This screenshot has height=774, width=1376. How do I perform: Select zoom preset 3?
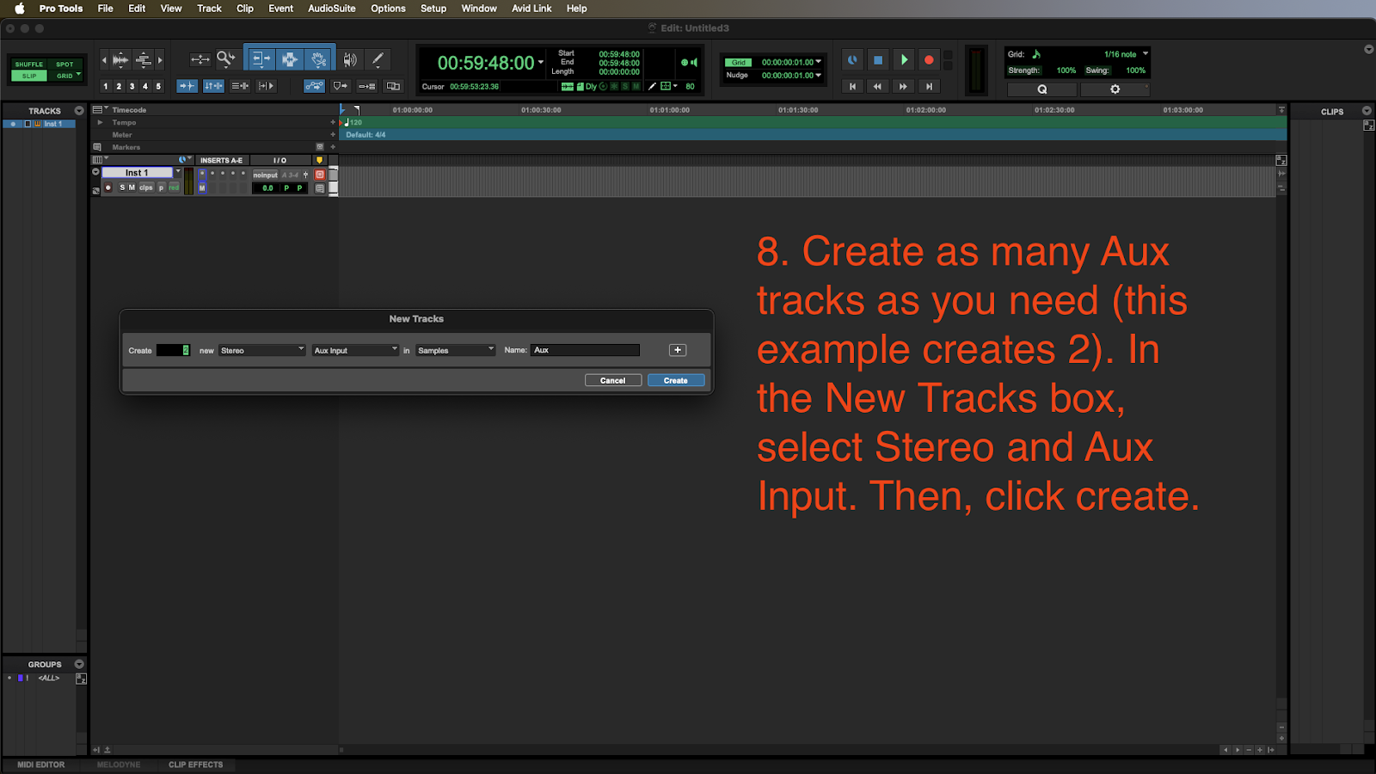132,86
